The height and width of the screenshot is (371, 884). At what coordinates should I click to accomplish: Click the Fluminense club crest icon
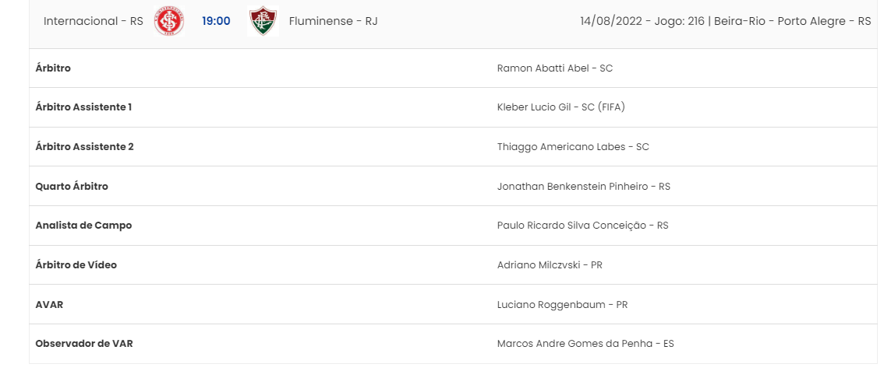pyautogui.click(x=263, y=21)
